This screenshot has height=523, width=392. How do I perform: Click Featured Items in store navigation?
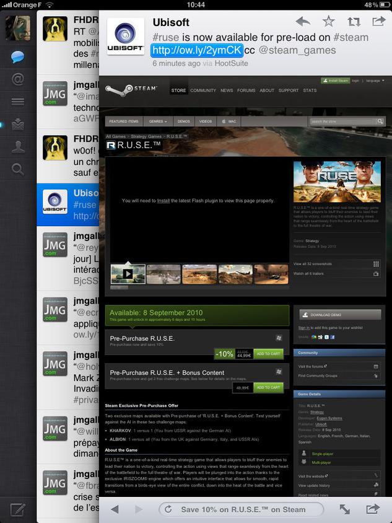(x=124, y=121)
